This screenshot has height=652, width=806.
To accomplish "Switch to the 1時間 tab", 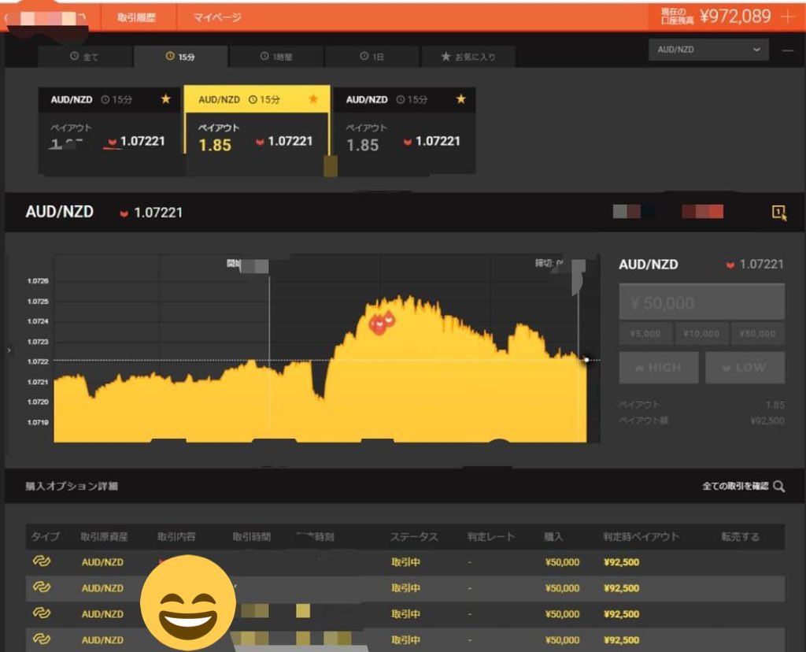I will tap(276, 57).
